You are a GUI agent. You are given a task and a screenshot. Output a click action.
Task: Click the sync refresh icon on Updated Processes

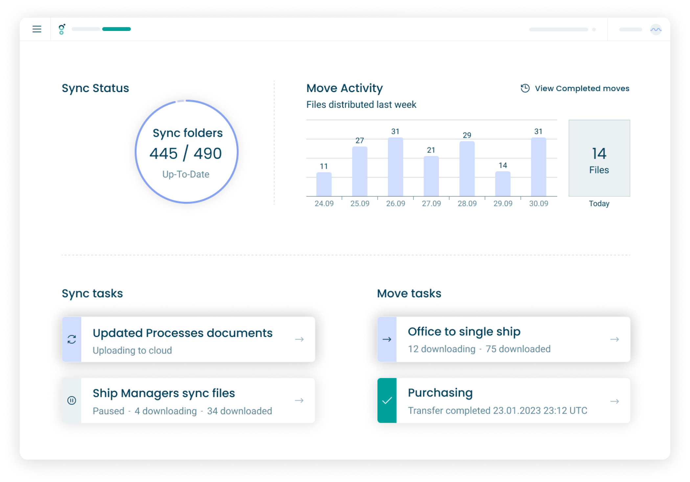(x=72, y=339)
